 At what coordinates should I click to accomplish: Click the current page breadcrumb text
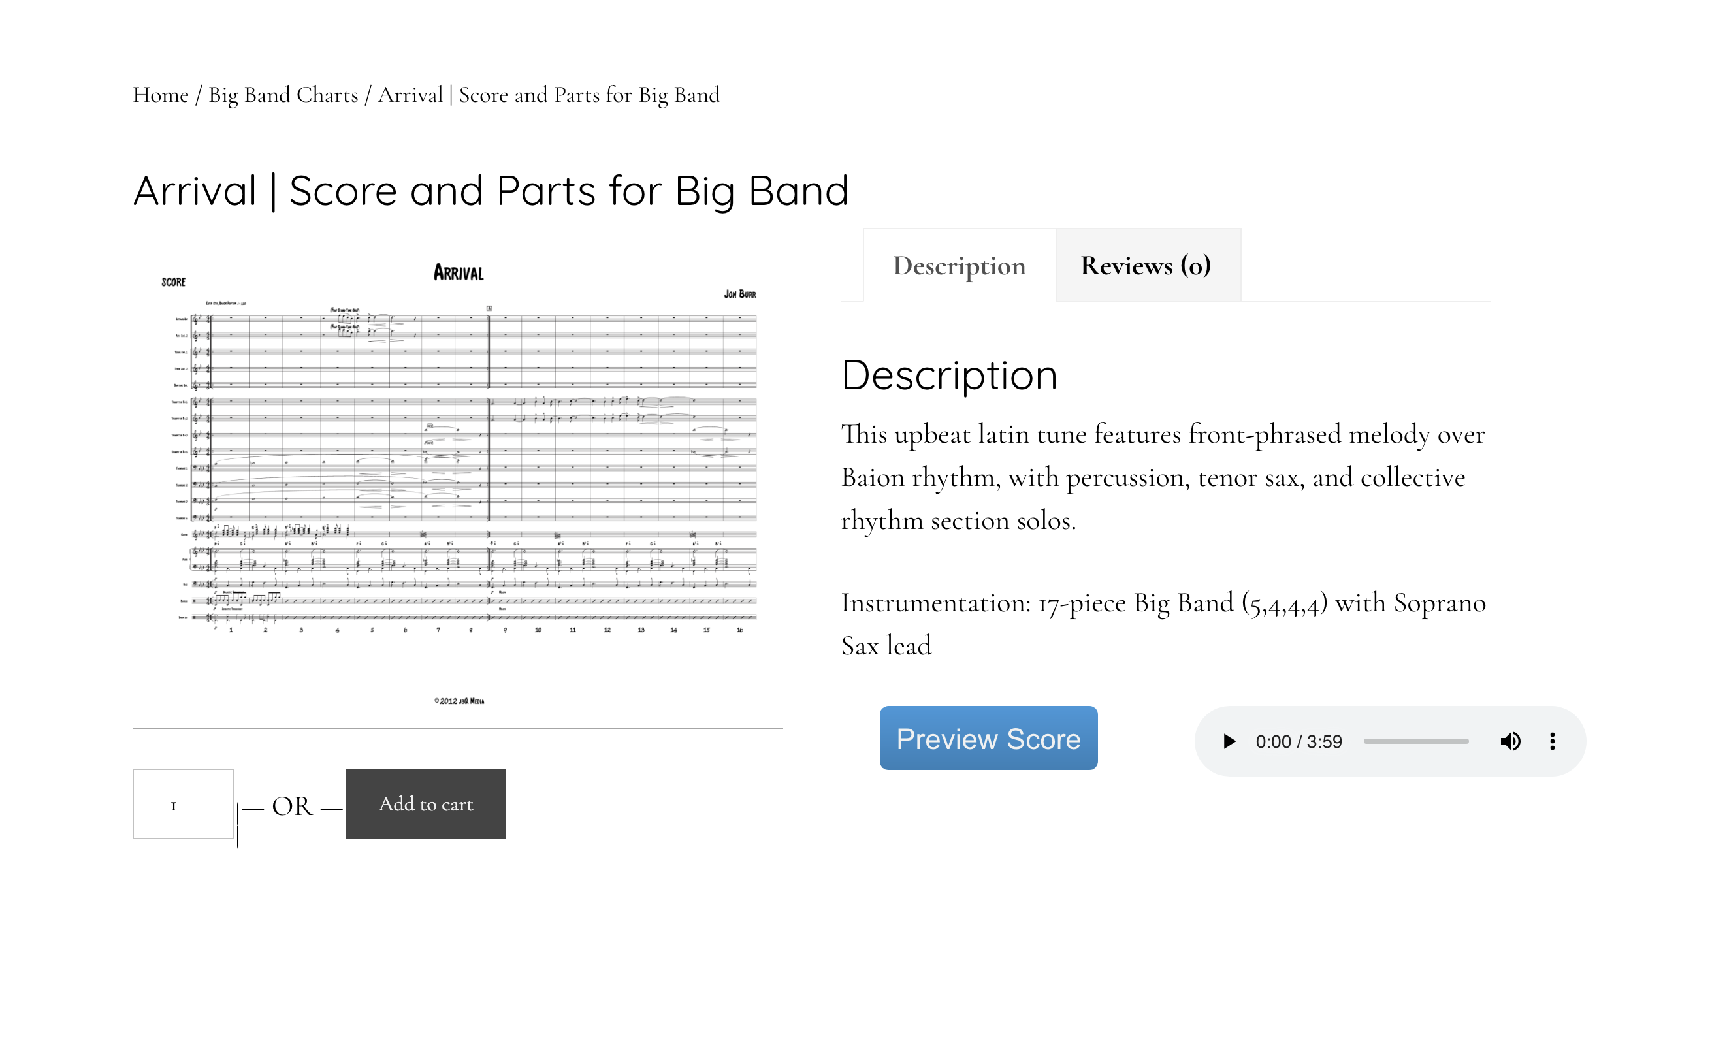[549, 95]
